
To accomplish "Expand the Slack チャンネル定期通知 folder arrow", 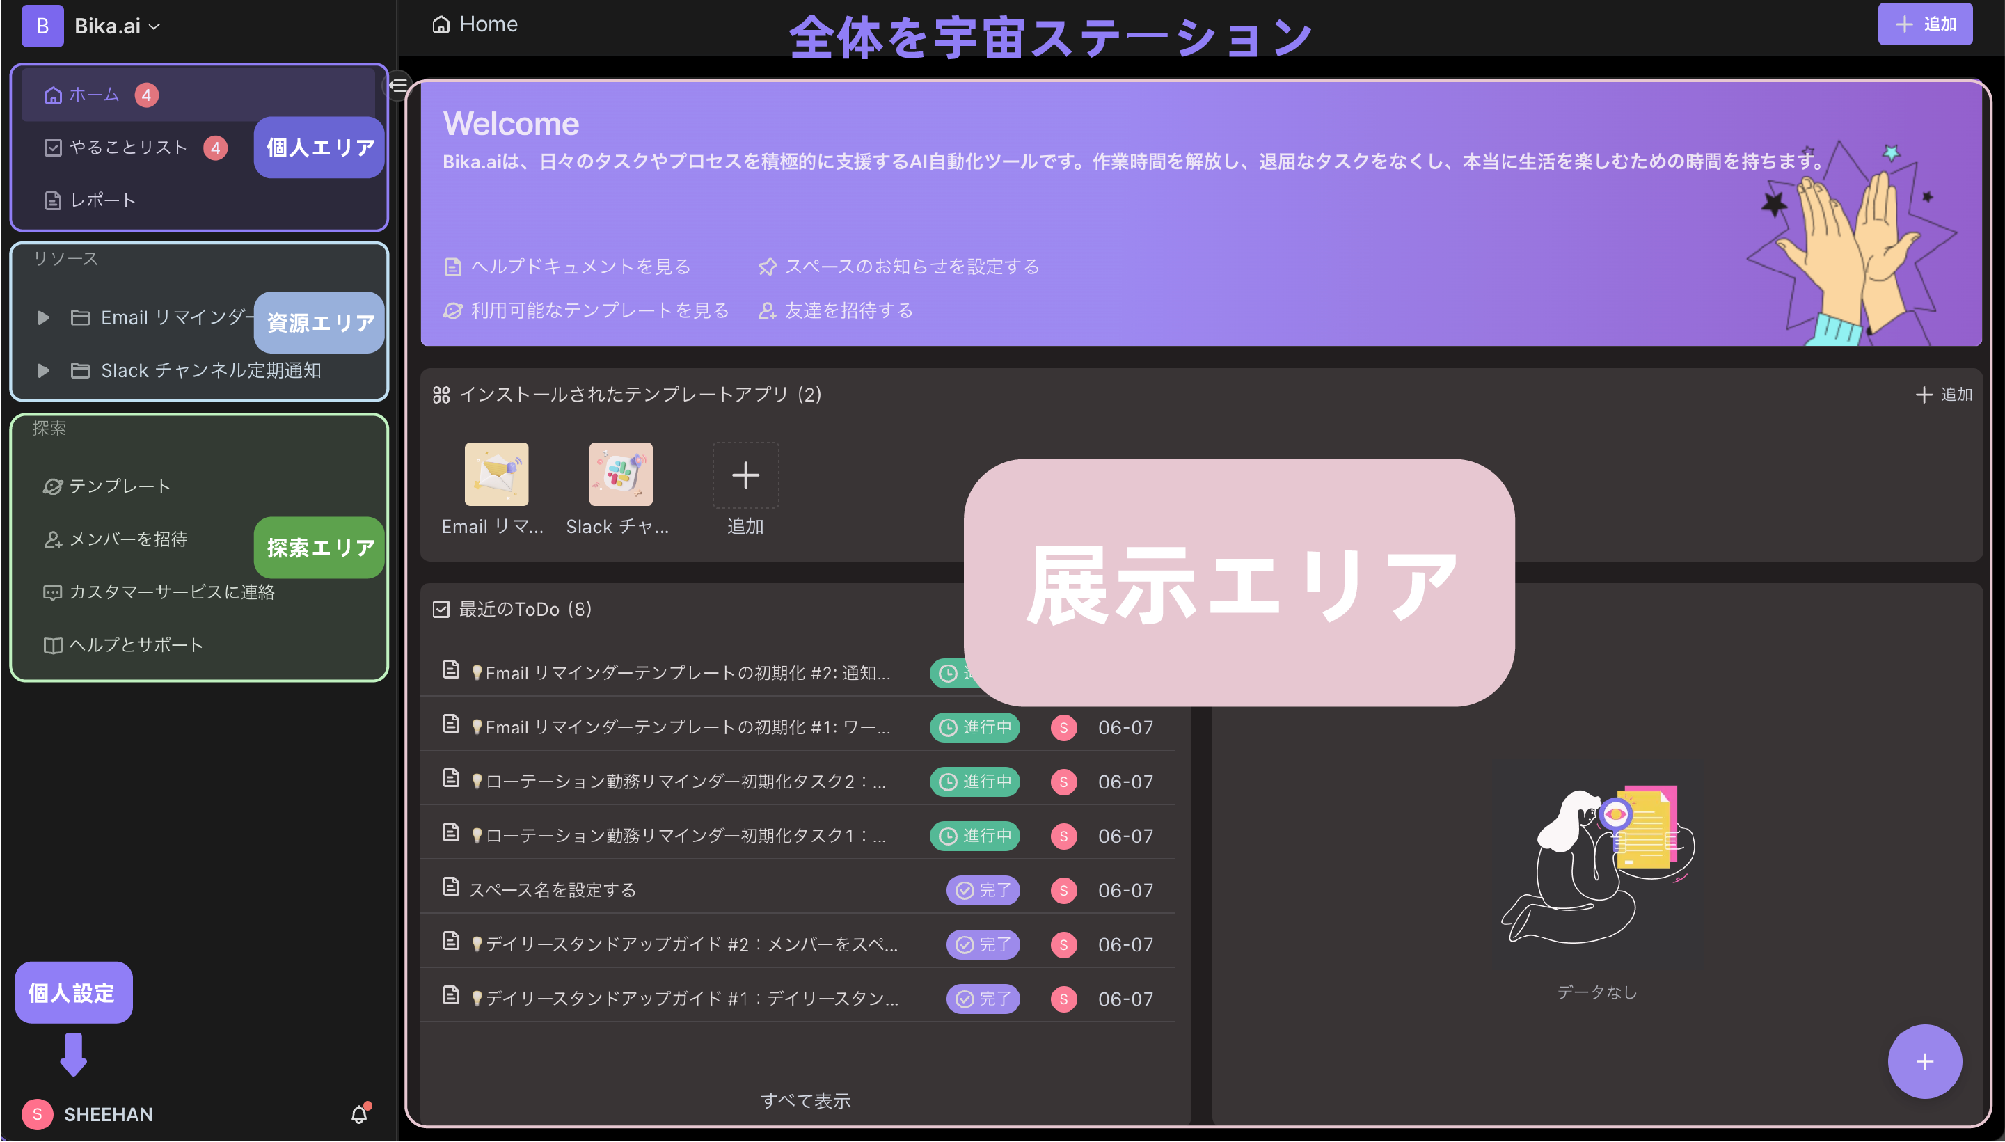I will pyautogui.click(x=44, y=370).
